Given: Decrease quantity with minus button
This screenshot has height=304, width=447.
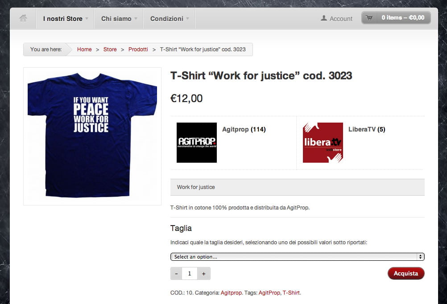Looking at the screenshot, I should pos(176,274).
